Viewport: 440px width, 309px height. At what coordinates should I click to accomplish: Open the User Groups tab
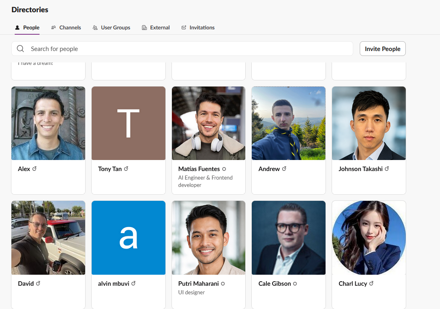111,28
